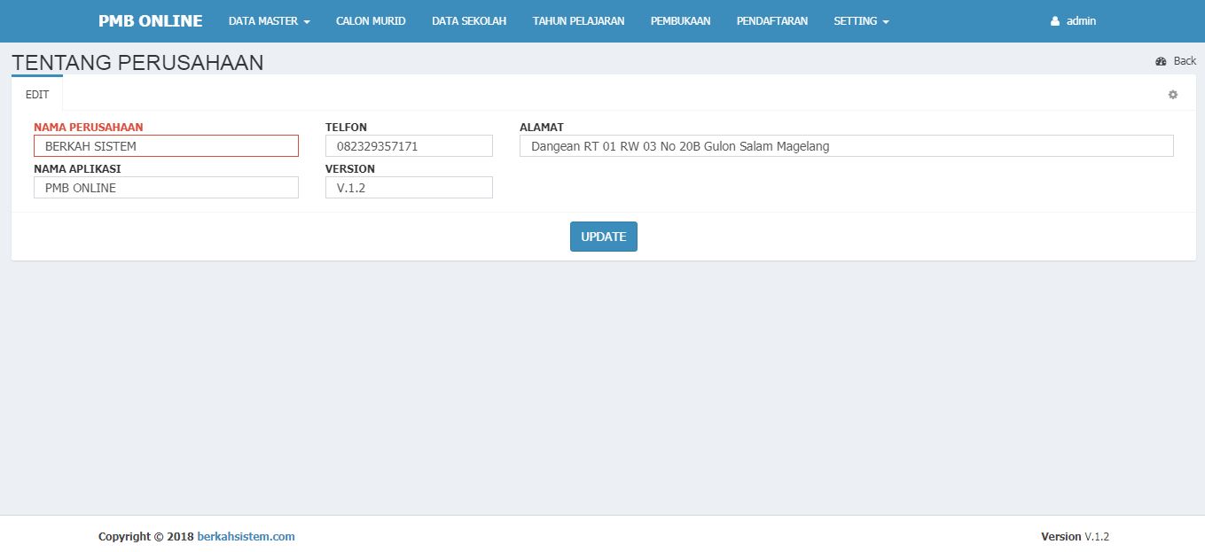This screenshot has height=552, width=1205.
Task: Focus the Nama Perusahaan input field
Action: [166, 146]
